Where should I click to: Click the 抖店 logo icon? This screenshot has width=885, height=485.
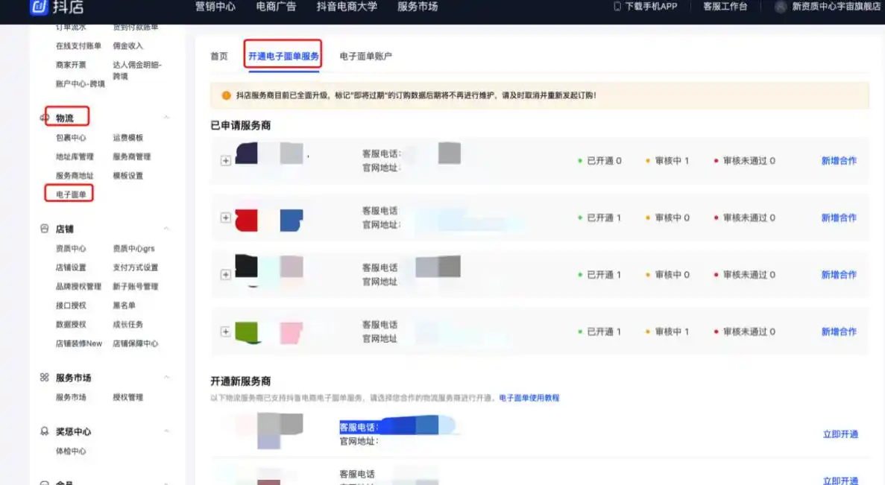39,8
